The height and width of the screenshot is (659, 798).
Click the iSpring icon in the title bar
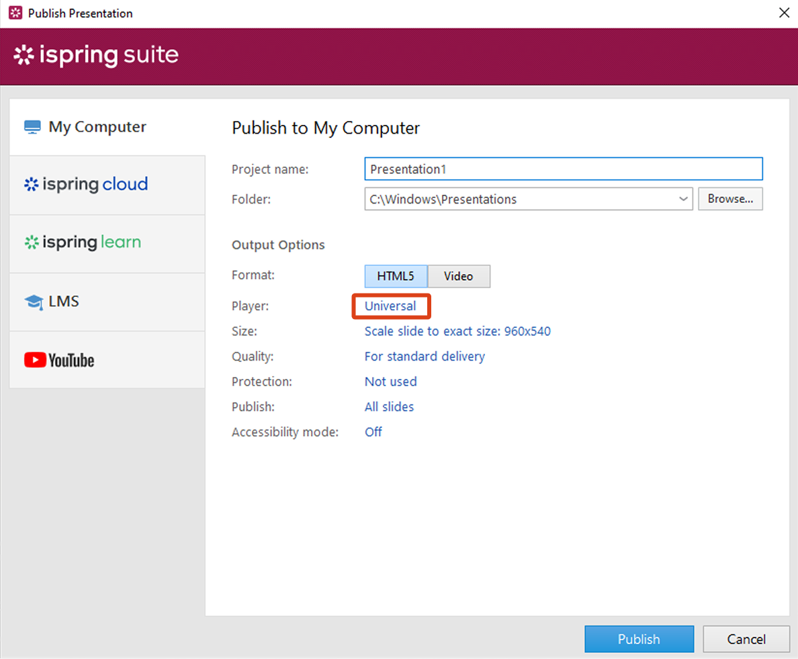click(15, 13)
